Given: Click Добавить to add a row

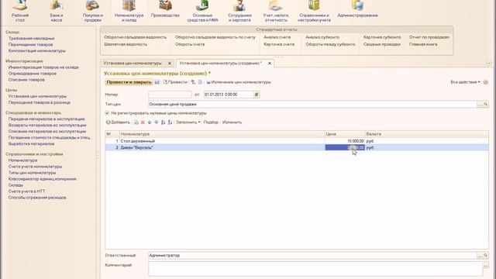Looking at the screenshot, I should tap(118, 122).
